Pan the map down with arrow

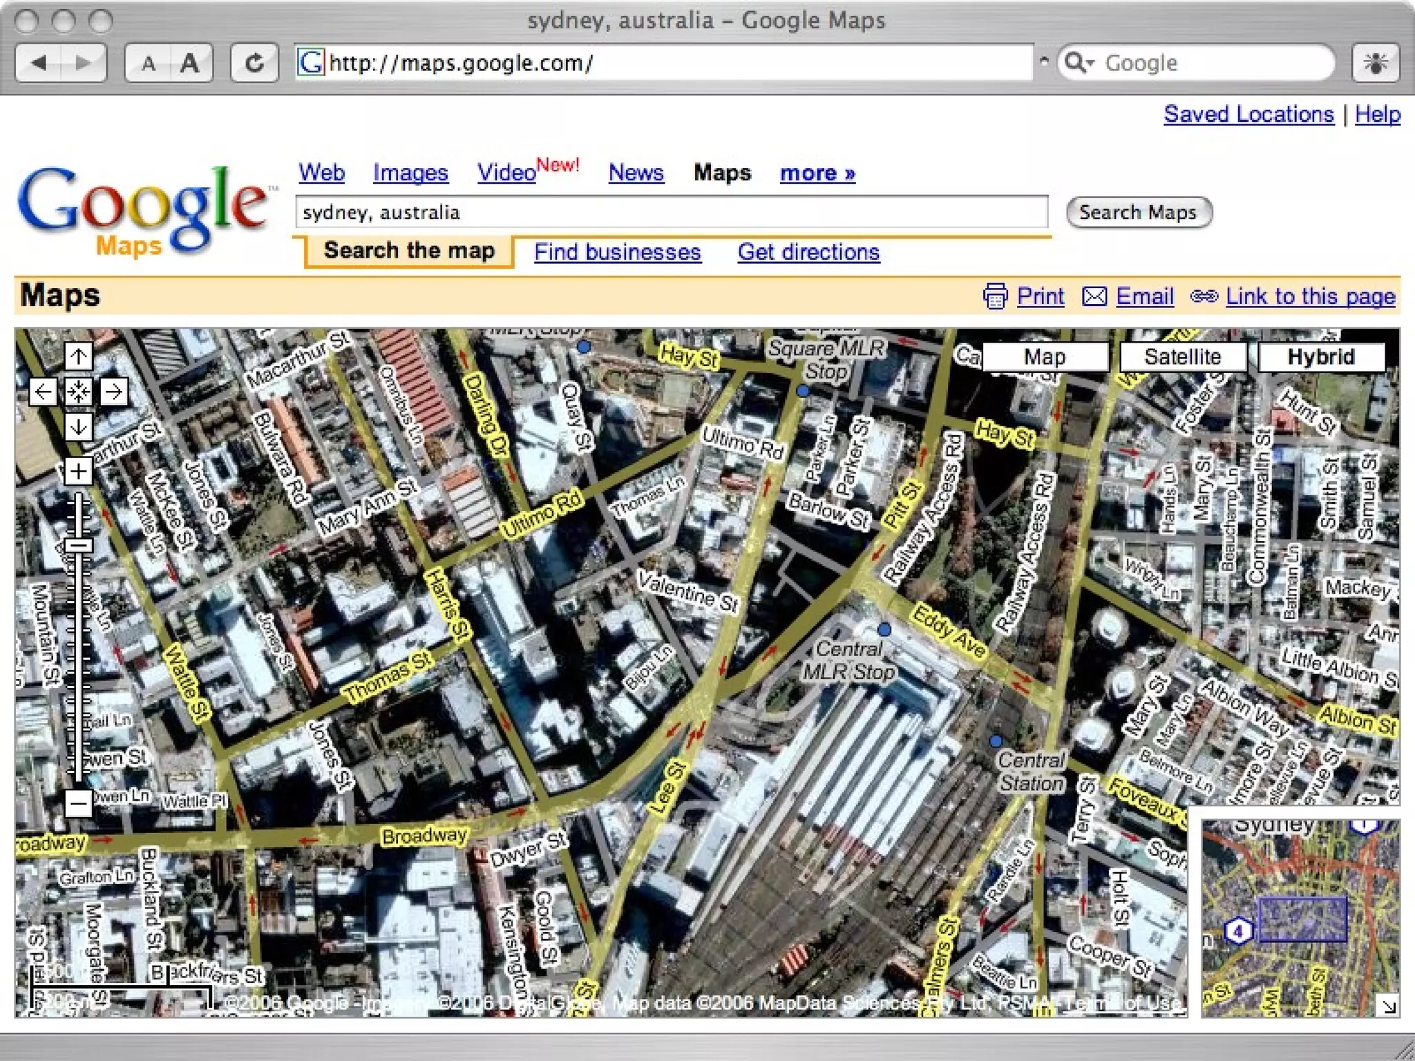78,428
